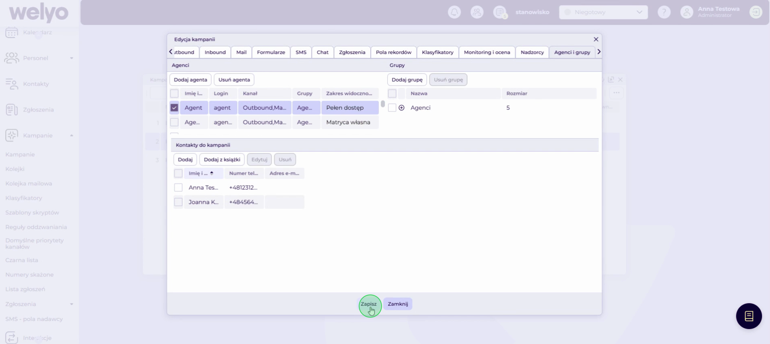The image size is (770, 344).
Task: Open the Monitoring i ocena tab
Action: coord(487,52)
